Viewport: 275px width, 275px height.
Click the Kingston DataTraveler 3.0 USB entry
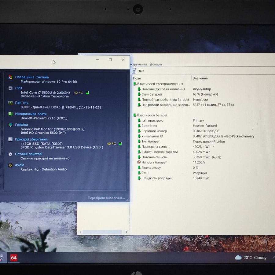62,147
